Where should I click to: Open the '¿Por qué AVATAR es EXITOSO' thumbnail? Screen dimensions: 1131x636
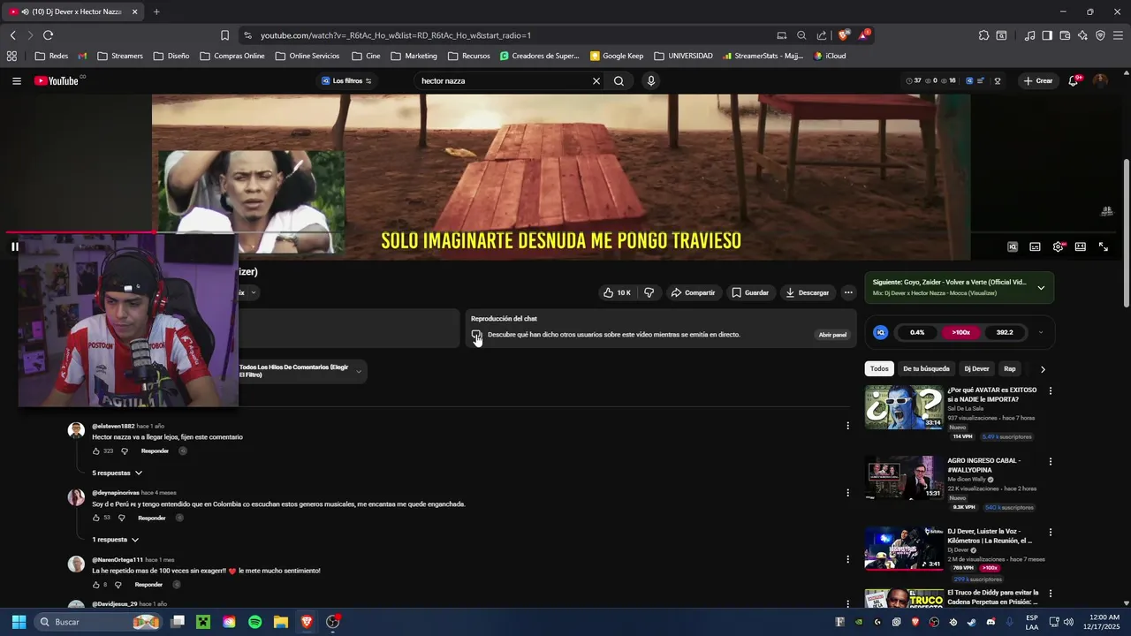coord(904,407)
